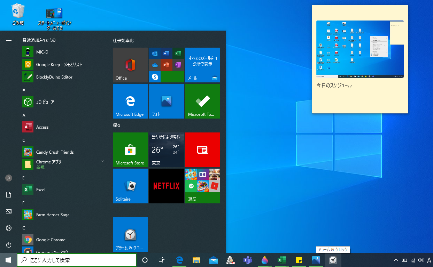Open Candy Crush Friends

63,152
